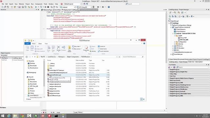Open the HTC One device dropdown
The height and width of the screenshot is (118, 210).
[x=91, y=7]
